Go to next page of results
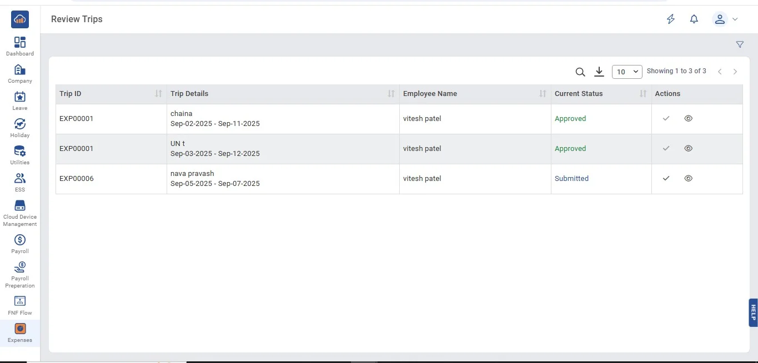758x363 pixels. coord(735,72)
